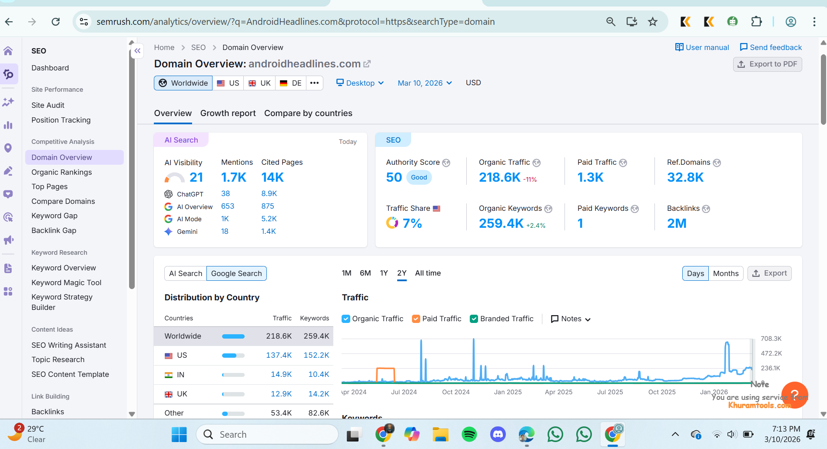Viewport: 827px width, 449px height.
Task: Select the Compare by countries tab
Action: (x=308, y=113)
